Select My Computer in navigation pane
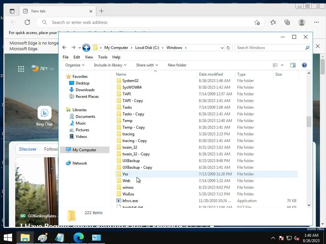 (84, 150)
